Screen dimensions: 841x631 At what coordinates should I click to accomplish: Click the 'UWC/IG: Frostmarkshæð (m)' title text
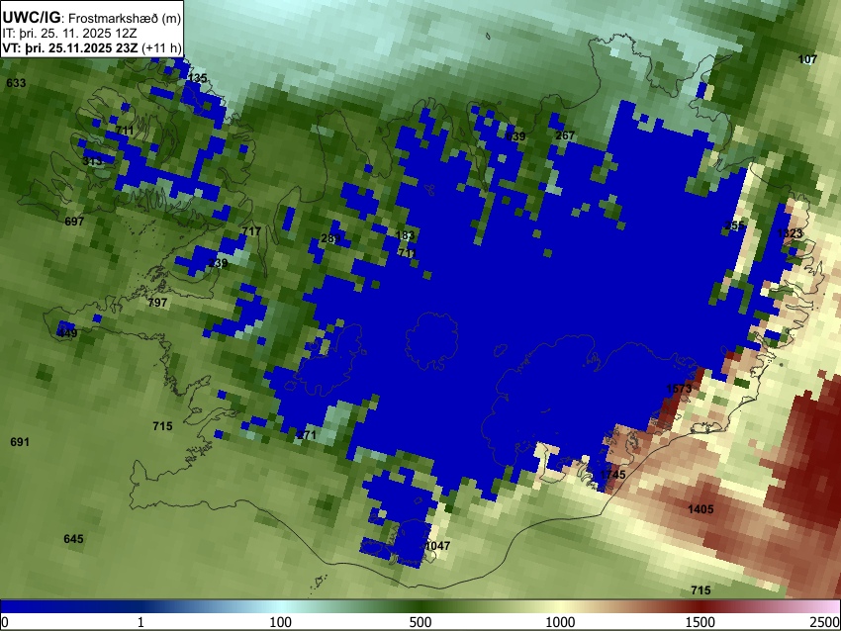coord(92,18)
